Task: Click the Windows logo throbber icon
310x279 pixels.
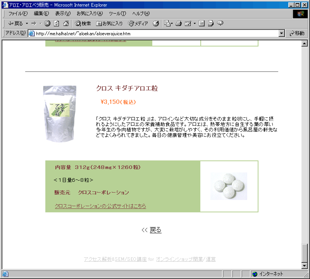Action: [x=300, y=14]
